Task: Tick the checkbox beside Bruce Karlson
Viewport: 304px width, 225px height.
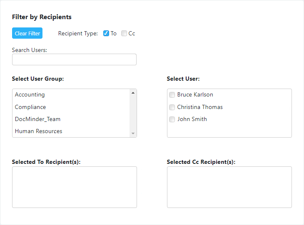Action: (x=172, y=95)
